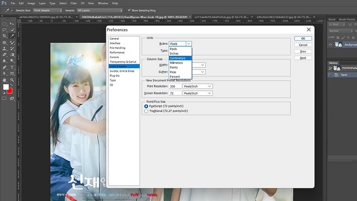
Task: Select the Pen tool
Action: pyautogui.click(x=4, y=67)
